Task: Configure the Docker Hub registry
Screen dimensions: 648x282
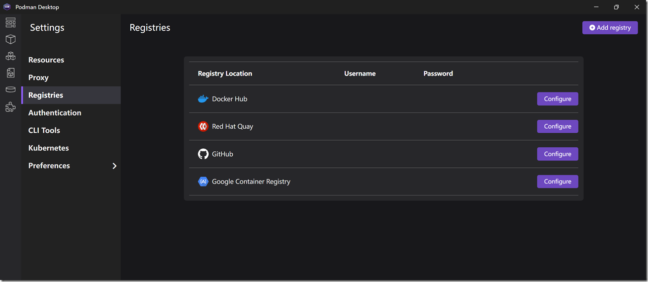Action: tap(557, 99)
